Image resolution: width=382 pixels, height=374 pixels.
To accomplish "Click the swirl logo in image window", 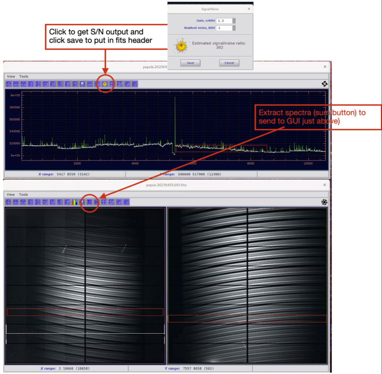I will click(325, 202).
